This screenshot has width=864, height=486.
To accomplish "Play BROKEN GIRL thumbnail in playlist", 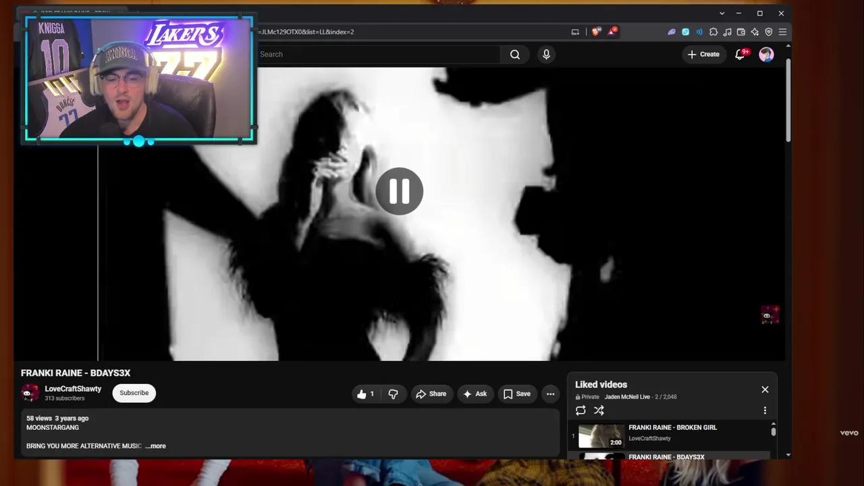I will [x=601, y=435].
